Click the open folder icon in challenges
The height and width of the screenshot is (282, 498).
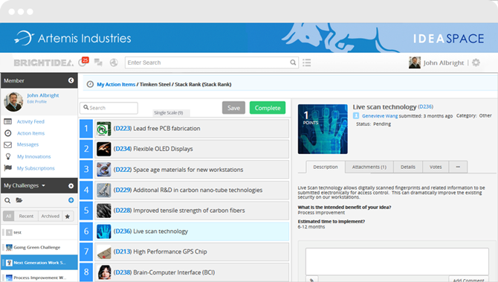point(19,200)
